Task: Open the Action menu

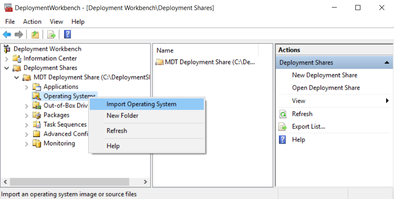Action: [x=32, y=21]
